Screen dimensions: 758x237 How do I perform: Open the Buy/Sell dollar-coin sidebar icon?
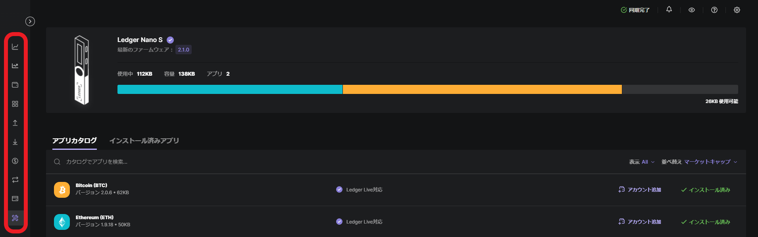click(x=15, y=161)
